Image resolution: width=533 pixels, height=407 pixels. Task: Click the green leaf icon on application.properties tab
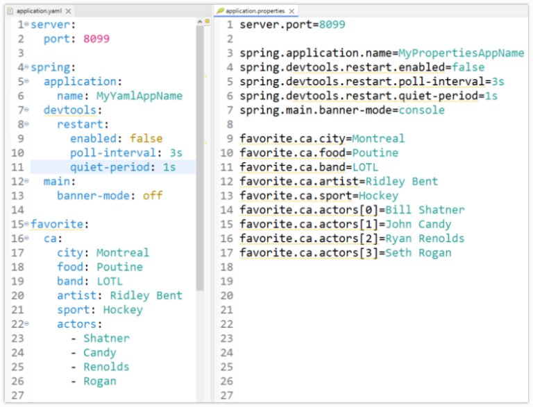pos(220,11)
